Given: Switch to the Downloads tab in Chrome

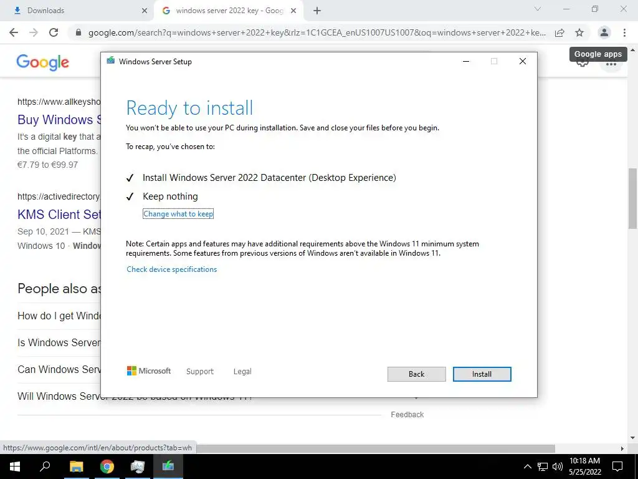Looking at the screenshot, I should point(77,11).
